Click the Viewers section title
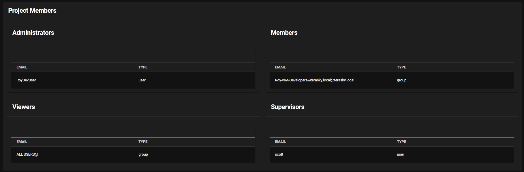The height and width of the screenshot is (172, 524). [24, 107]
